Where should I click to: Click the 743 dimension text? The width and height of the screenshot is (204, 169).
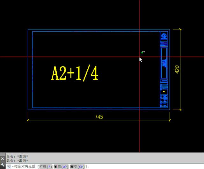(99, 117)
